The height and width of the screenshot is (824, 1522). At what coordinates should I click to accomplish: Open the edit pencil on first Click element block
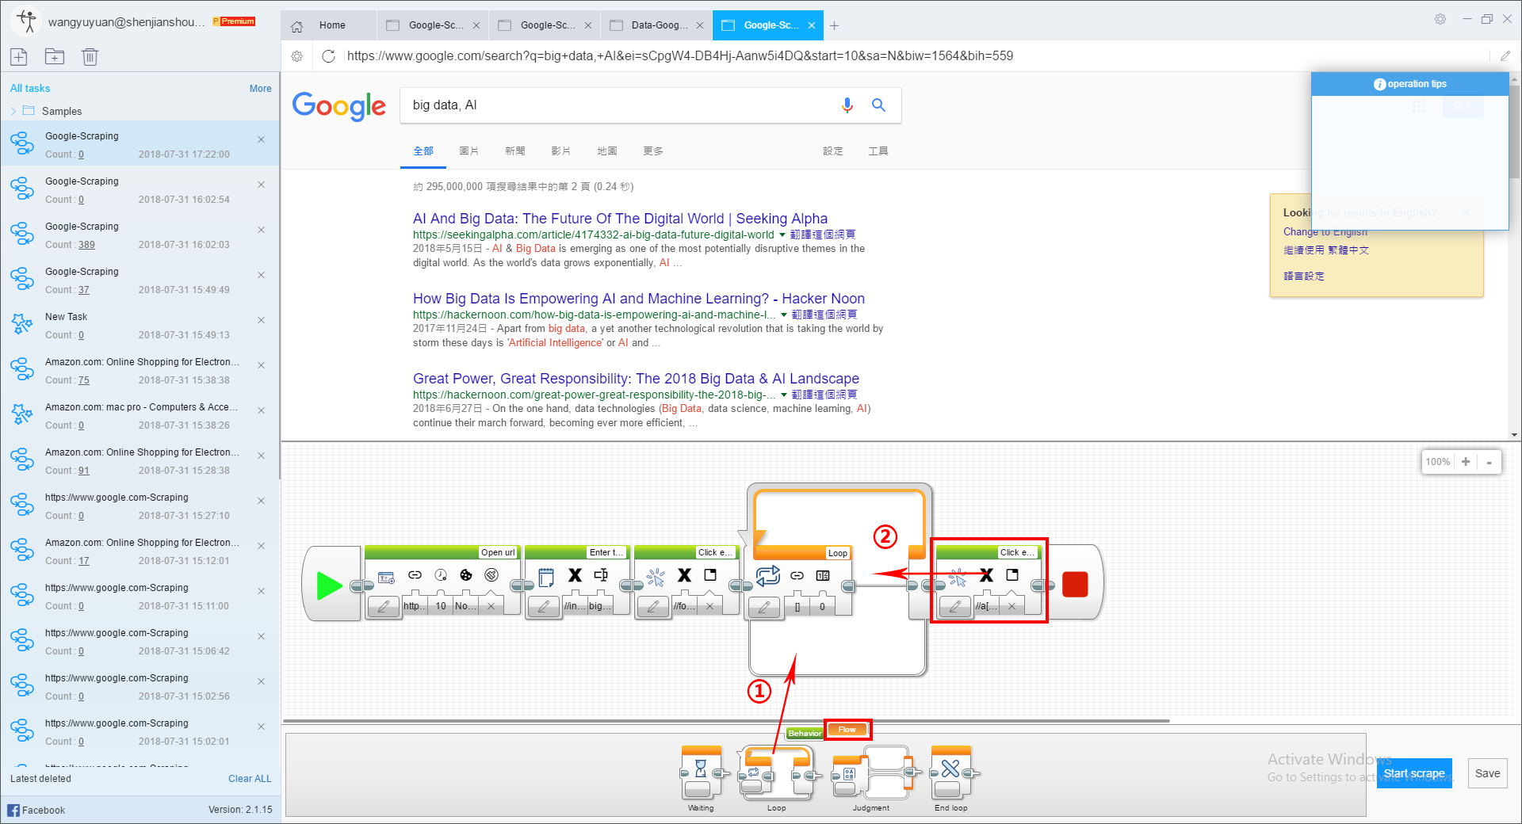[x=653, y=606]
